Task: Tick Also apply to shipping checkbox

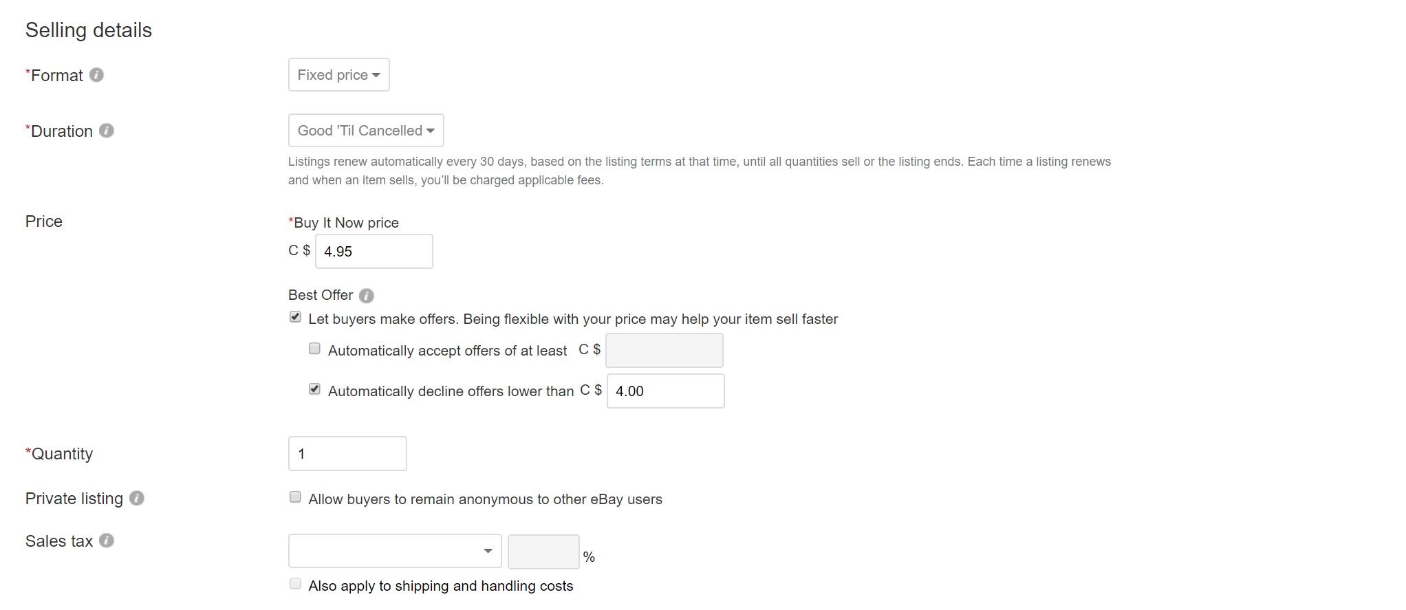Action: coord(295,584)
